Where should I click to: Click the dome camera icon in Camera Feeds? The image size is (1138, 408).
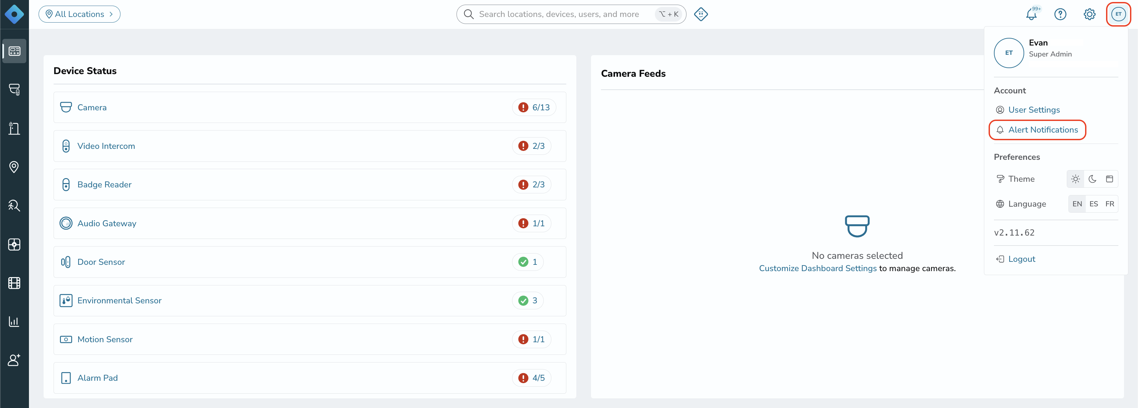coord(857,226)
